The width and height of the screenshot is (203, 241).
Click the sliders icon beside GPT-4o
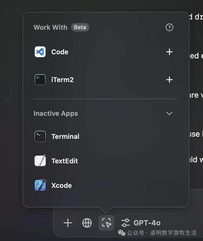125,223
